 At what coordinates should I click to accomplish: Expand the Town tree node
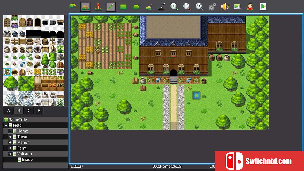click(10, 137)
